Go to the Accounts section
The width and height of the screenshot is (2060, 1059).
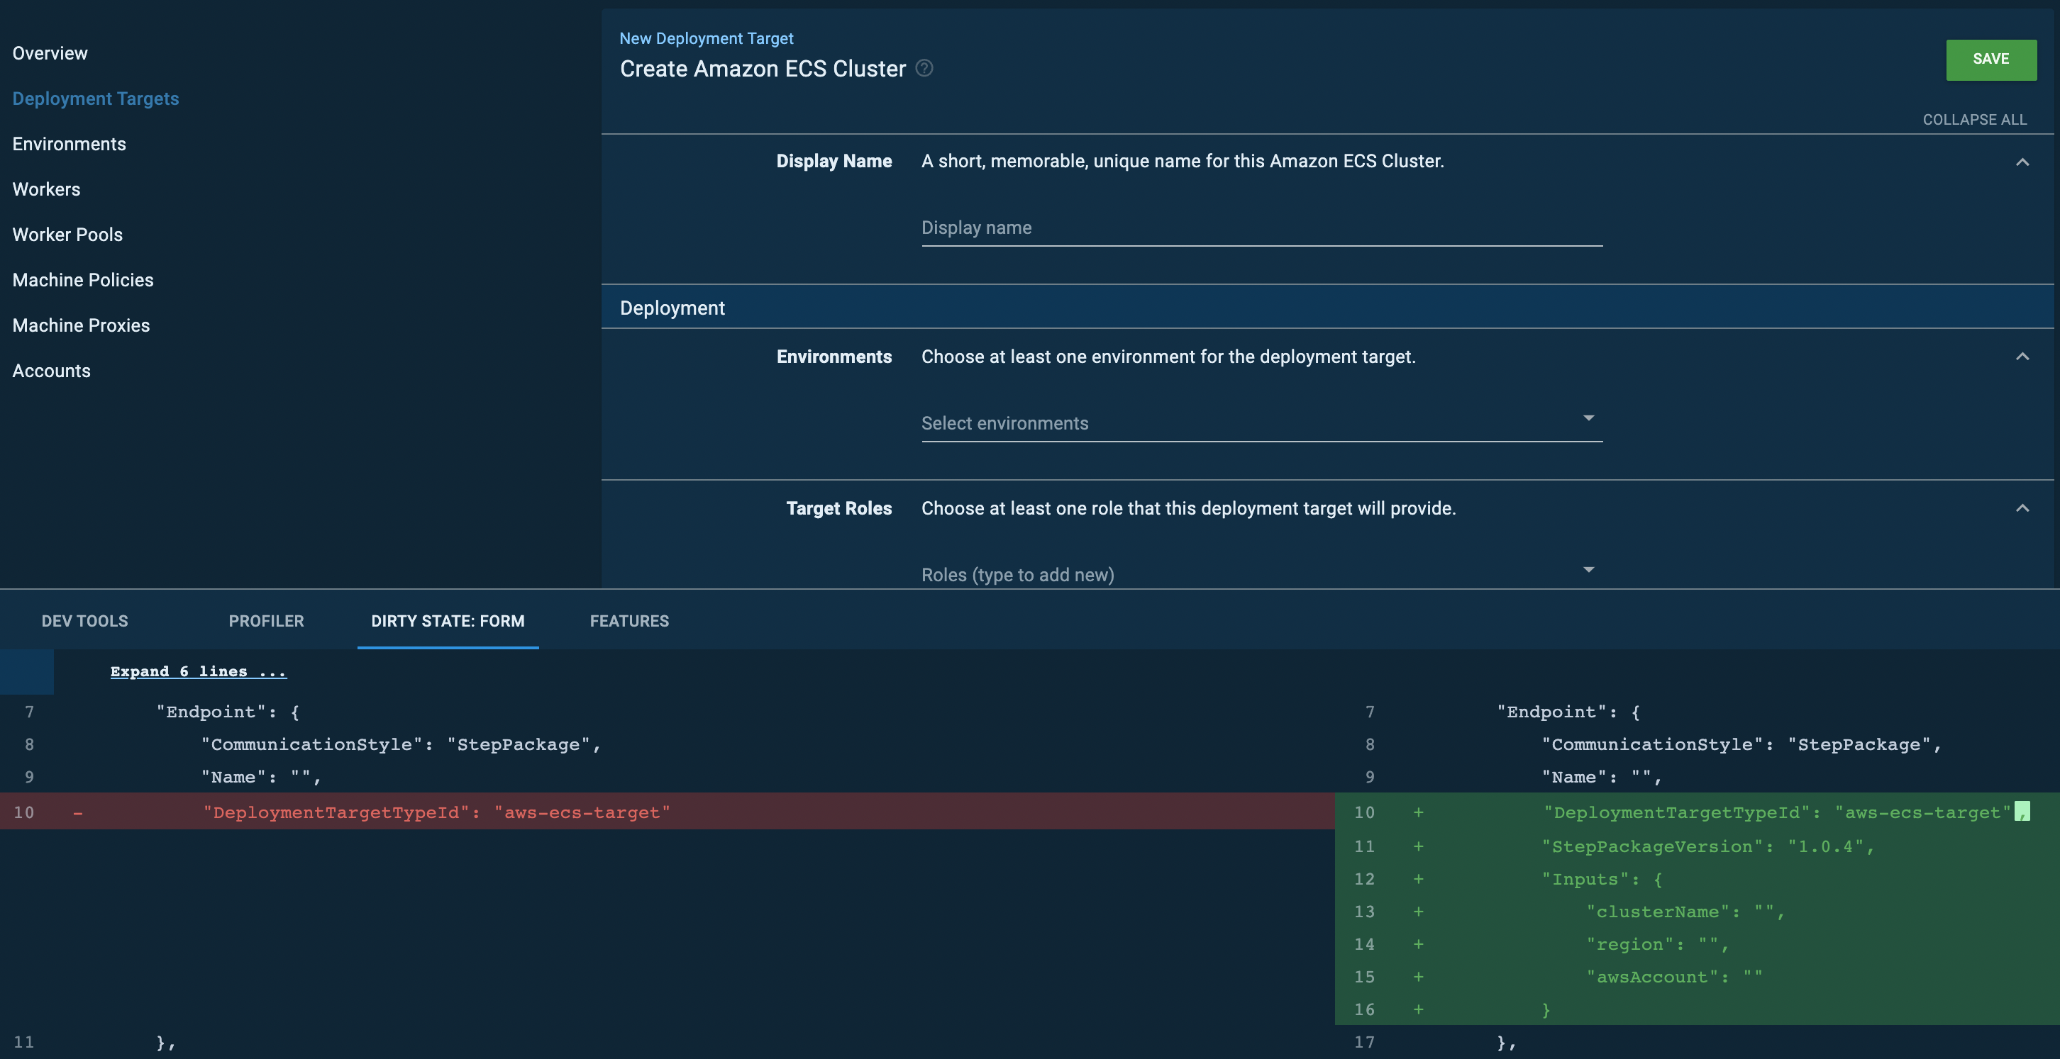coord(51,370)
